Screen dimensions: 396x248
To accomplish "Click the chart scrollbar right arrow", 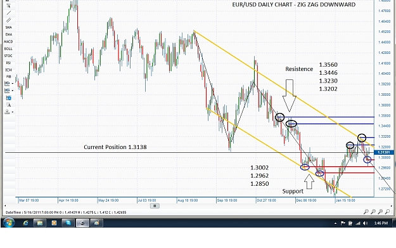I will point(391,206).
